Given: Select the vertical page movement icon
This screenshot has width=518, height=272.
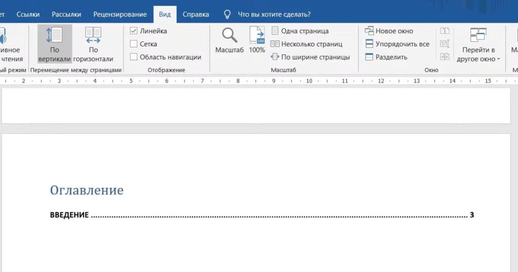Looking at the screenshot, I should click(54, 35).
